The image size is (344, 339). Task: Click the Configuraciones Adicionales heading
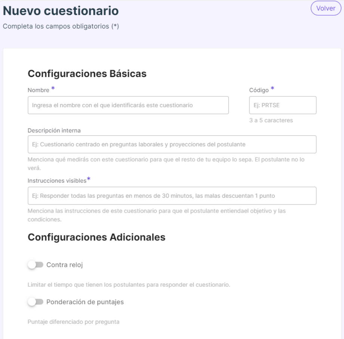coord(96,237)
